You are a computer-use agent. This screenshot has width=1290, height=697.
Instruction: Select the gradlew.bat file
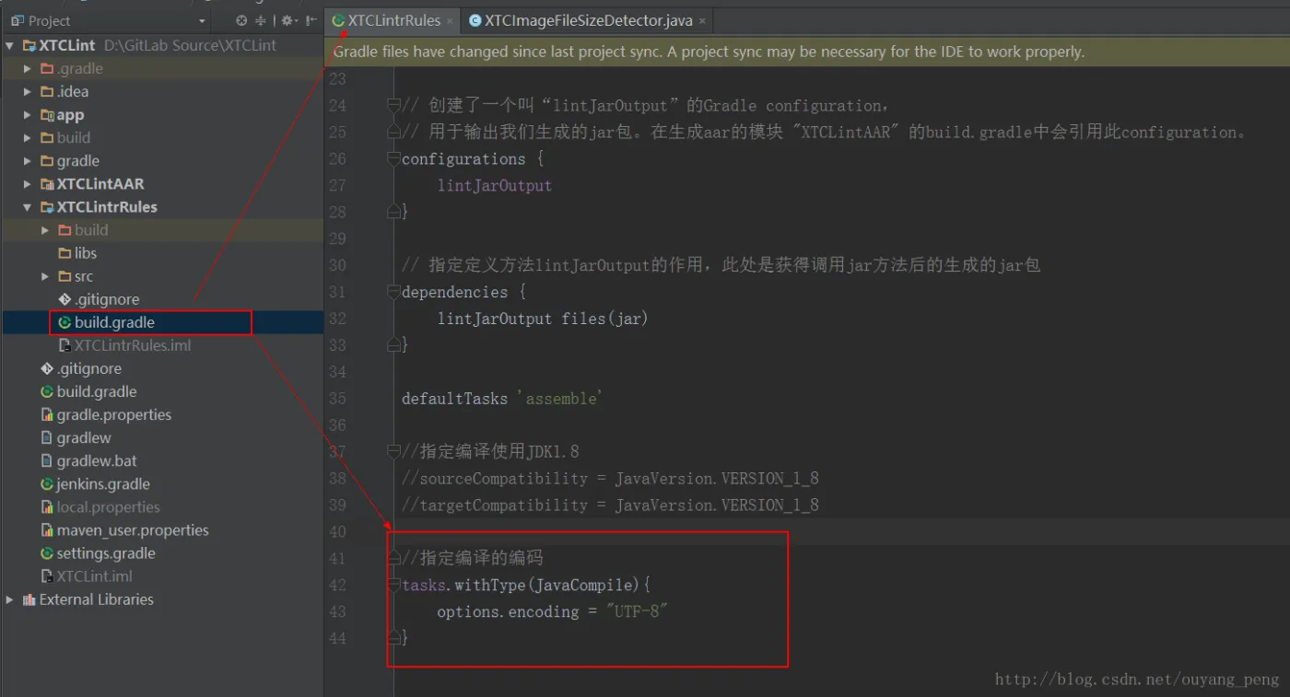click(x=97, y=460)
